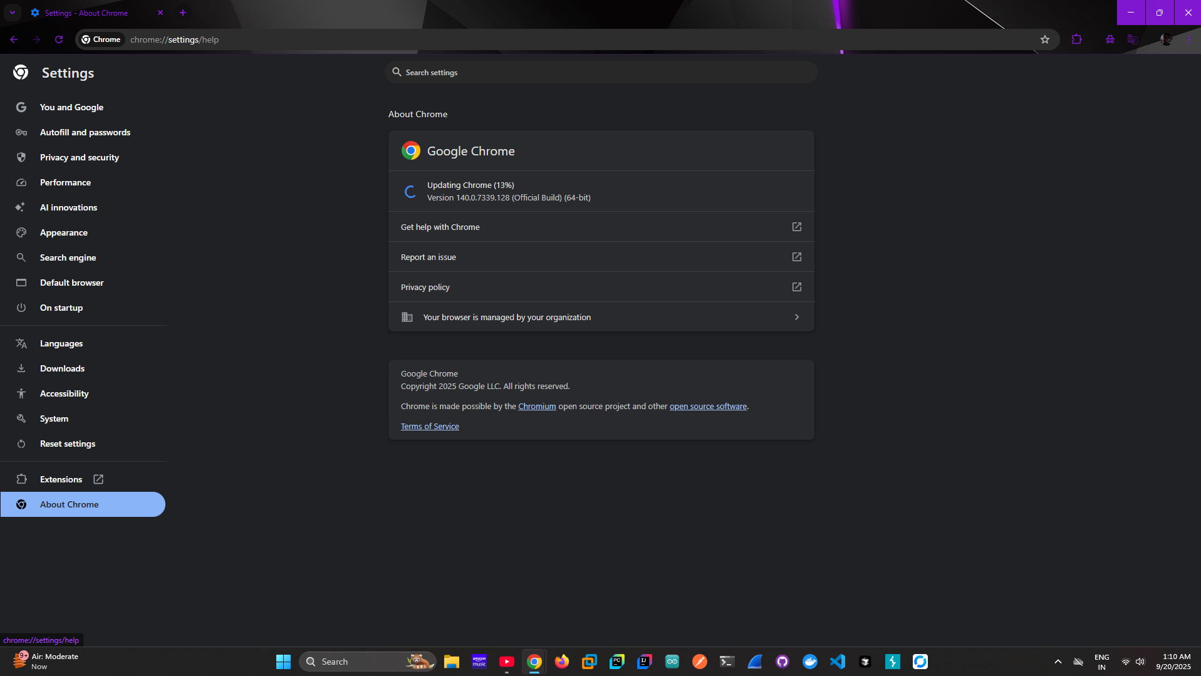Open the PyCharm taskbar icon

coord(617,662)
